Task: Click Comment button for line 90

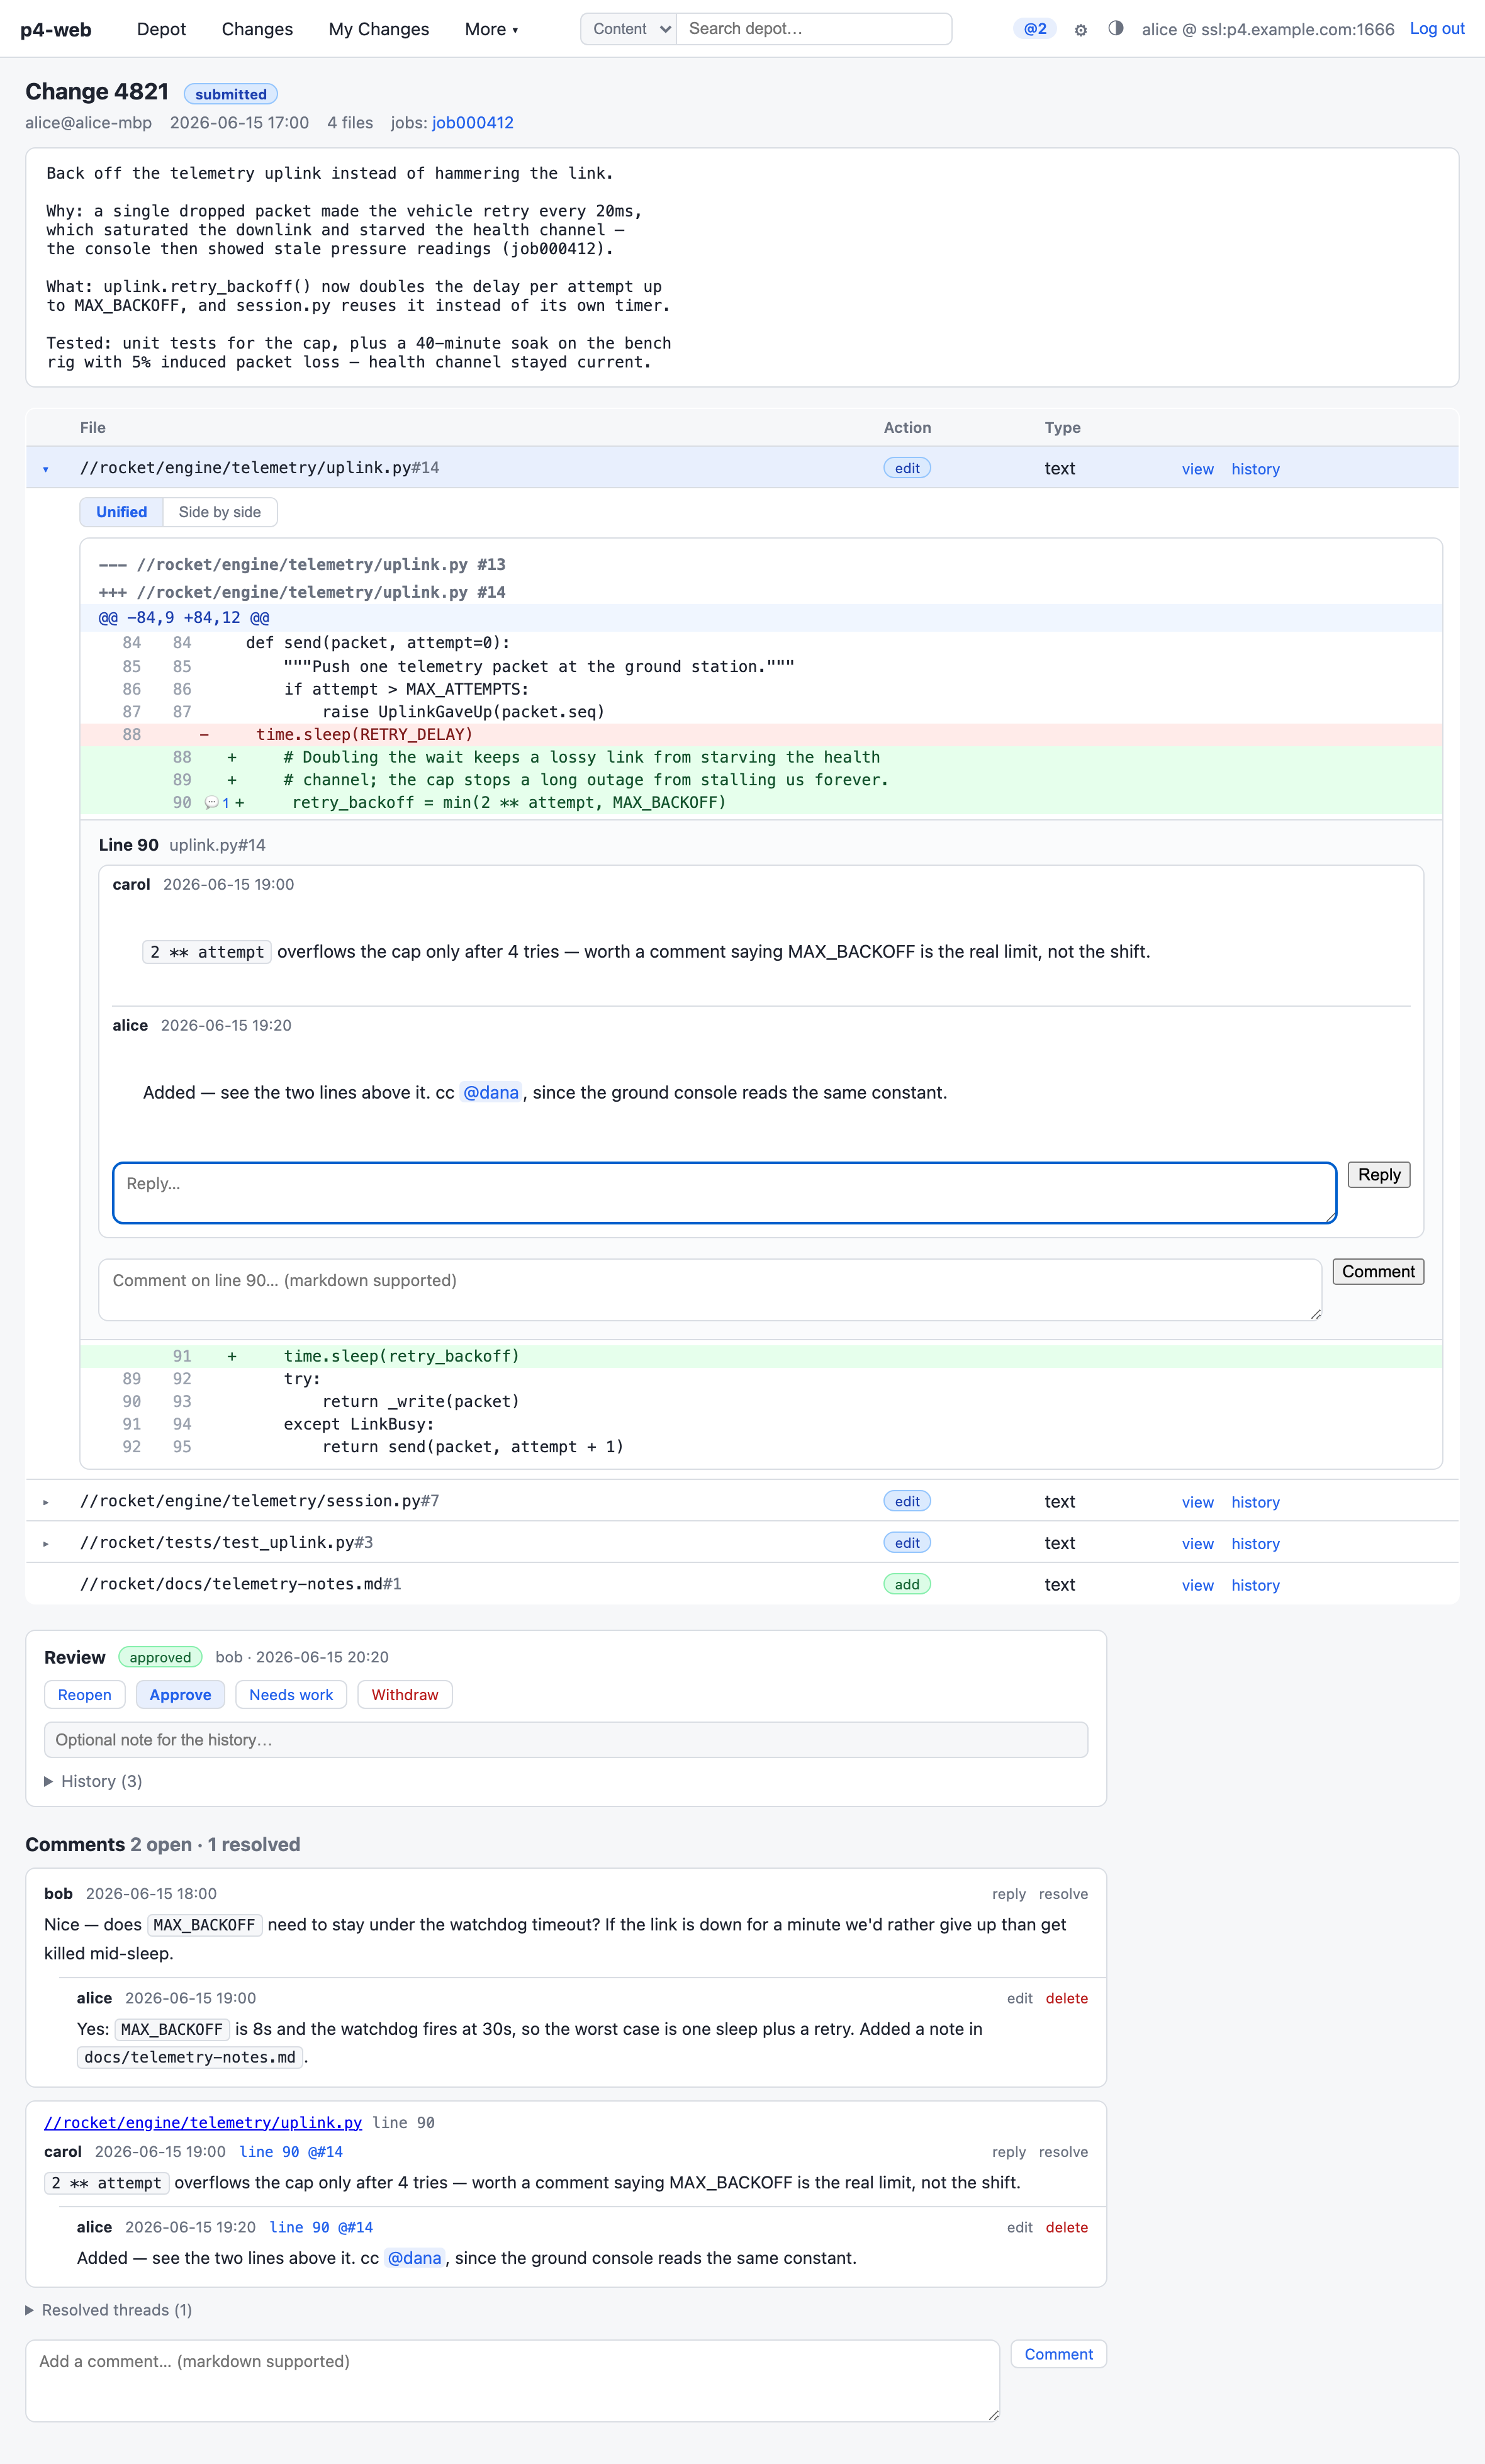Action: coord(1378,1272)
